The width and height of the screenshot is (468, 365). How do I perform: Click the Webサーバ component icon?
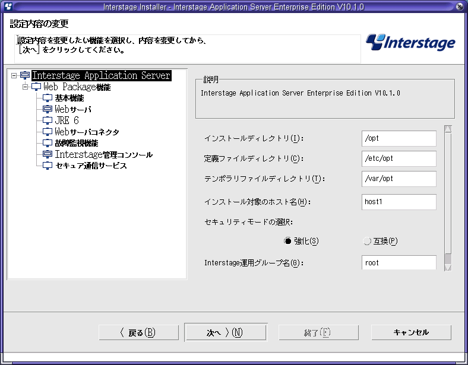pos(48,109)
